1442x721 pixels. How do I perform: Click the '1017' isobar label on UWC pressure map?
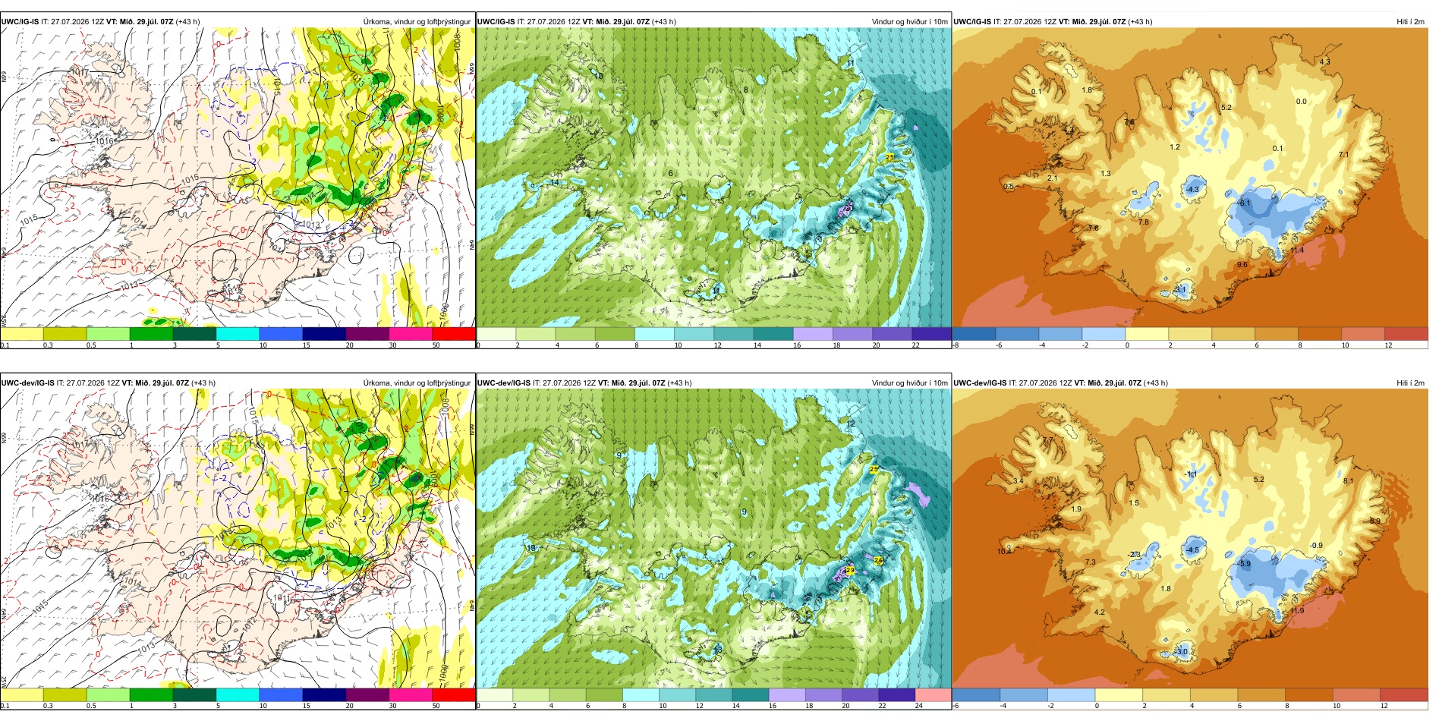[80, 71]
